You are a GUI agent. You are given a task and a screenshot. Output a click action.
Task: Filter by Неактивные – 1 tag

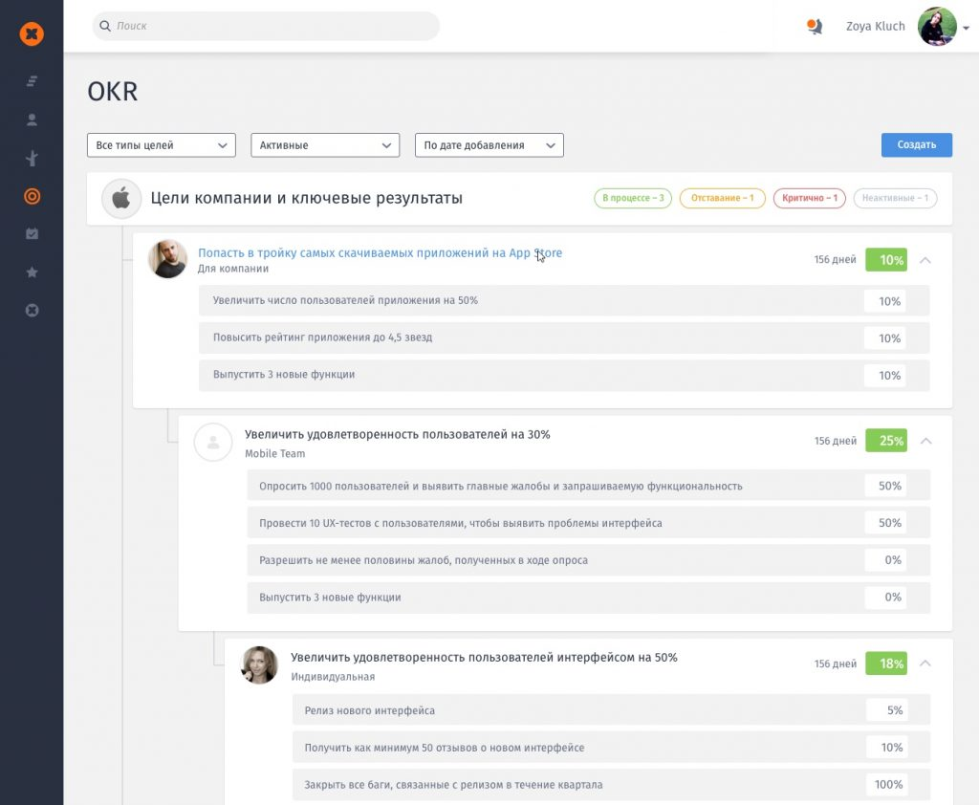[x=895, y=198]
